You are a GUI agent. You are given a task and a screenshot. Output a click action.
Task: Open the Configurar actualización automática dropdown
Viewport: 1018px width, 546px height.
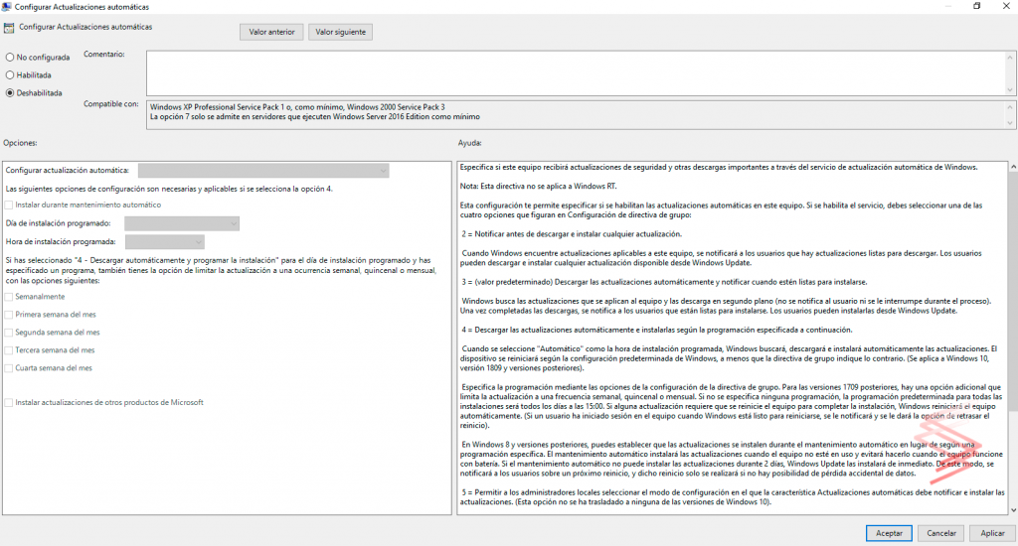coord(263,171)
